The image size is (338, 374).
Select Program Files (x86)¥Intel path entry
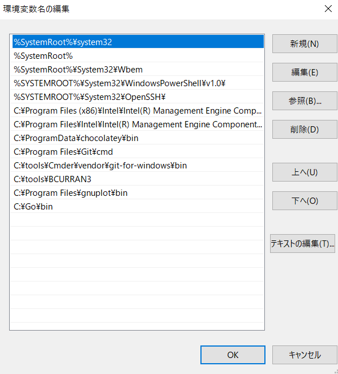point(138,110)
